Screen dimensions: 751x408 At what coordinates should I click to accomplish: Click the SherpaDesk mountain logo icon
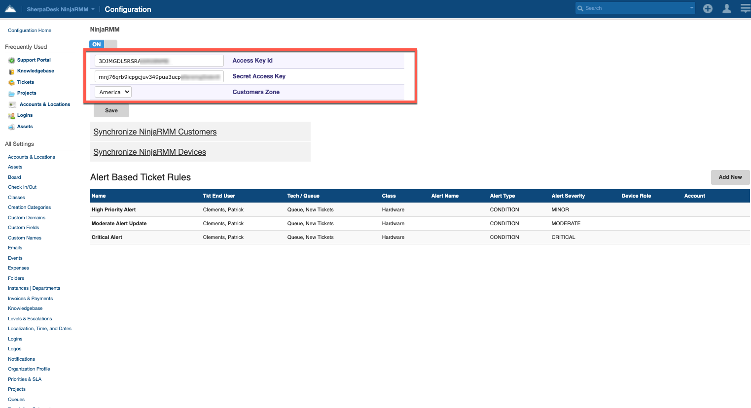[10, 9]
